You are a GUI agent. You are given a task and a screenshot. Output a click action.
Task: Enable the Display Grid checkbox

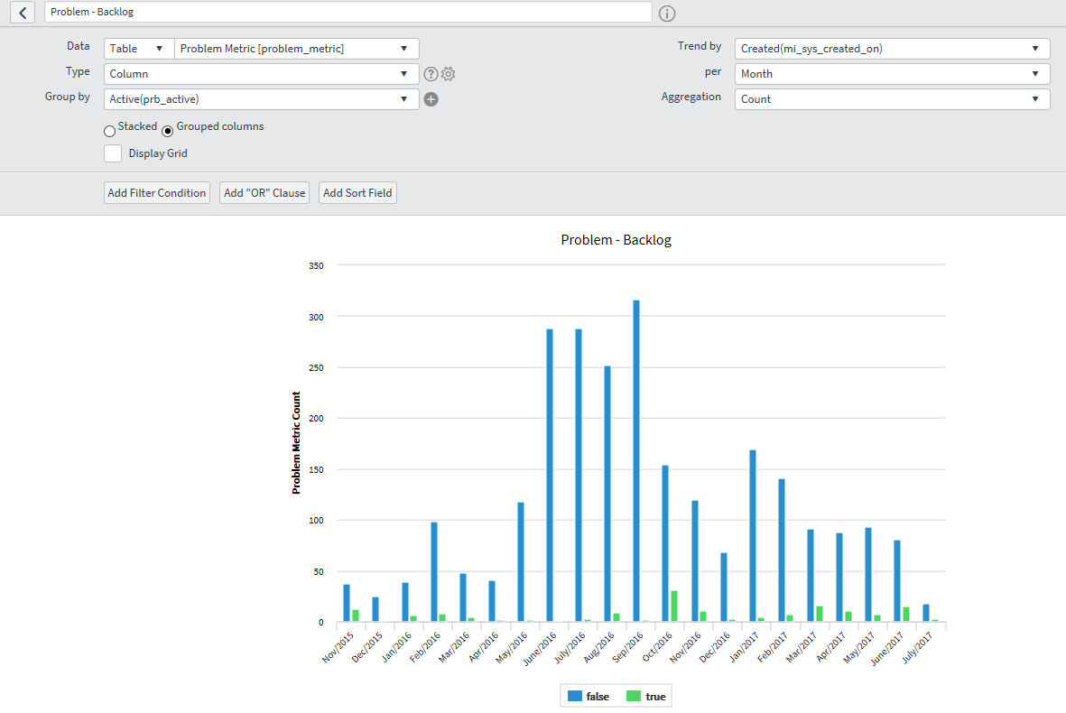click(x=113, y=153)
